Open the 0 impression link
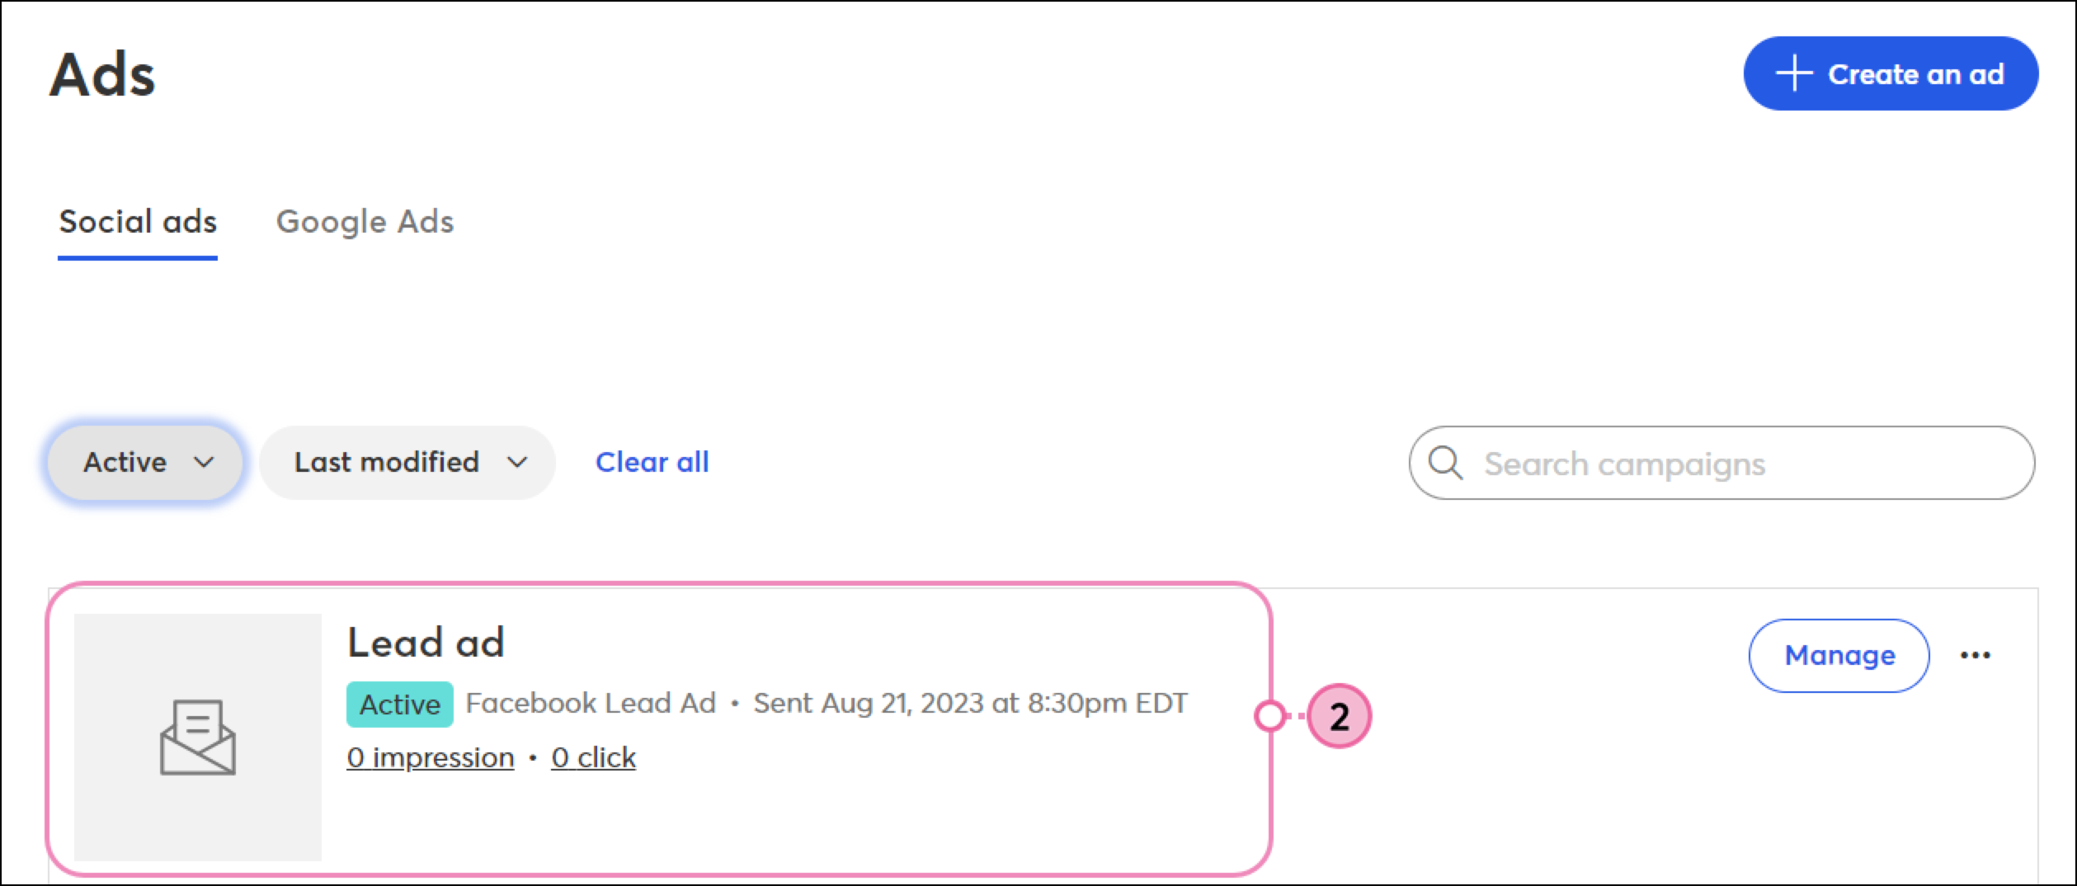This screenshot has width=2077, height=886. [x=431, y=756]
